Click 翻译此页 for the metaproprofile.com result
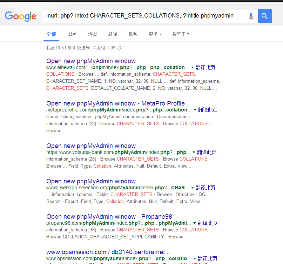 208,110
